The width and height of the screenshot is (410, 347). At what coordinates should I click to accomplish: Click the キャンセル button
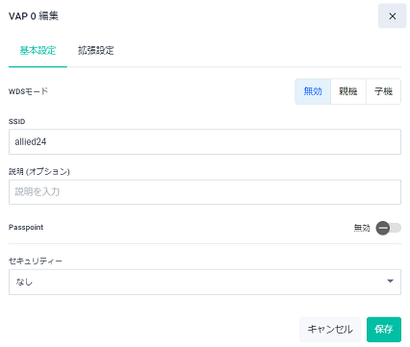tap(330, 330)
